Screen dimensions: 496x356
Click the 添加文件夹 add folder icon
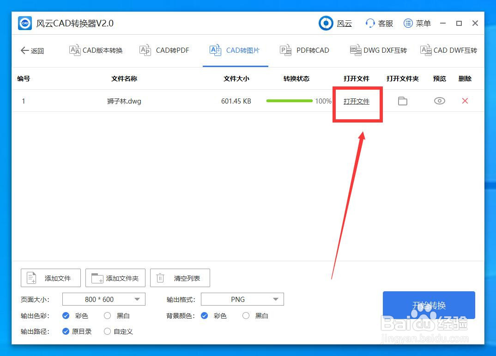coord(97,278)
